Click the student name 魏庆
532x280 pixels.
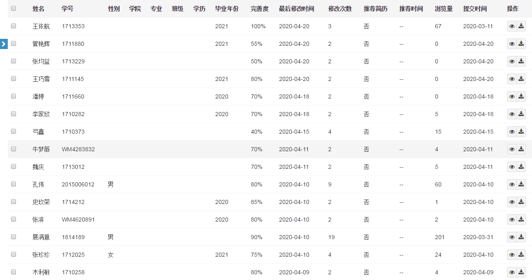click(38, 167)
